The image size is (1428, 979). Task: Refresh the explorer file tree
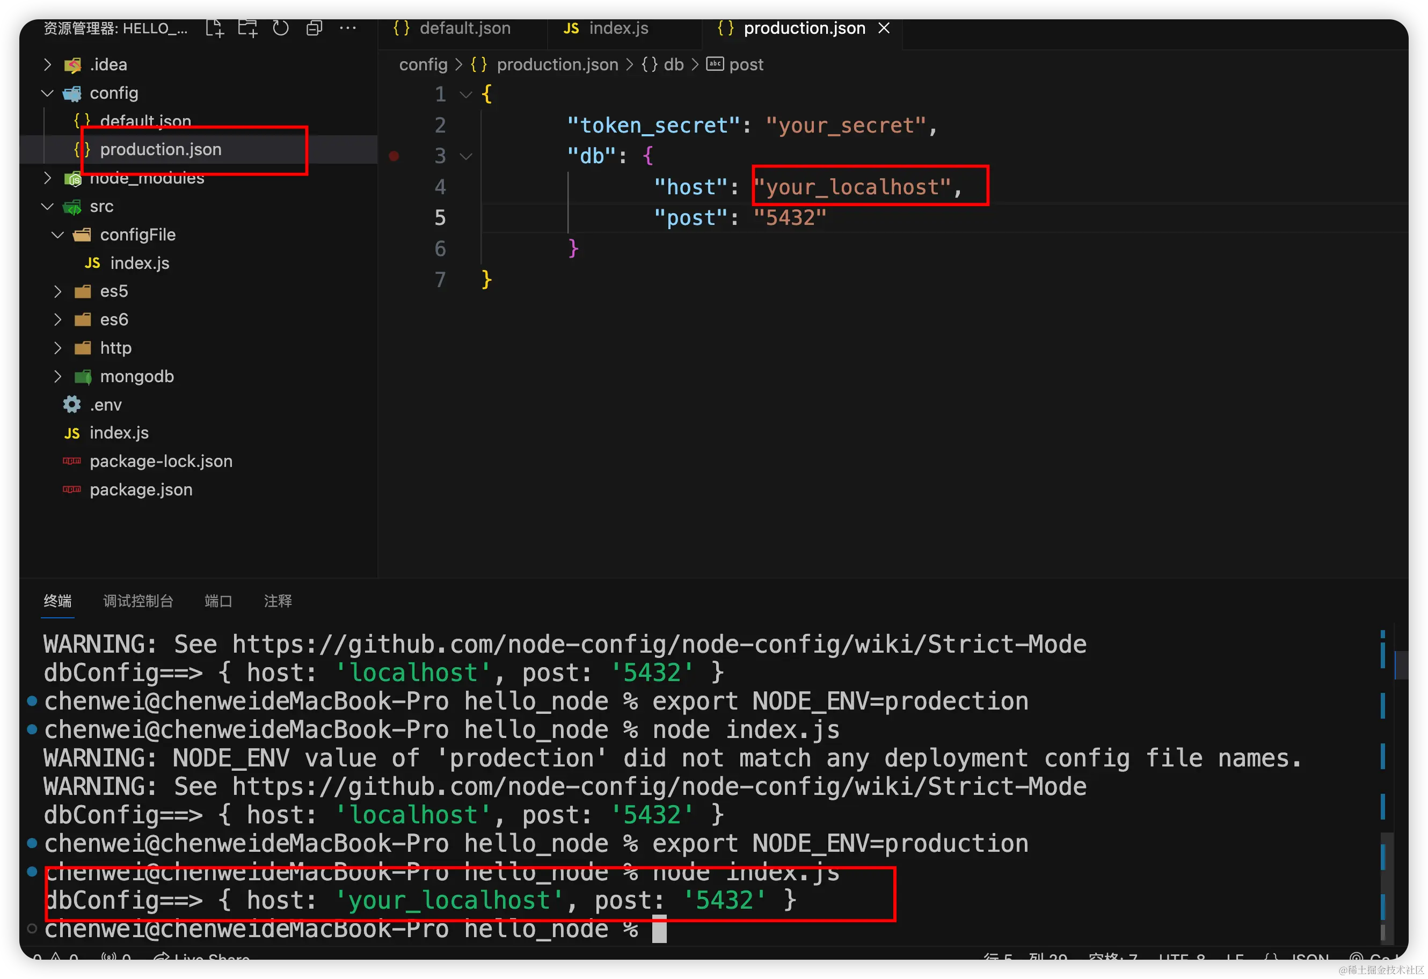click(281, 28)
